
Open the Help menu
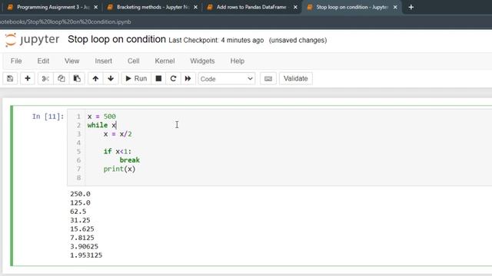[238, 61]
